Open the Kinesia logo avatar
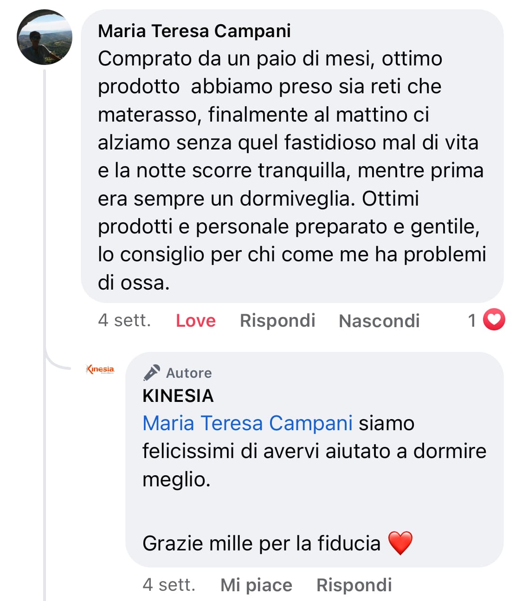Screen dimensions: 522x601 pos(100,369)
